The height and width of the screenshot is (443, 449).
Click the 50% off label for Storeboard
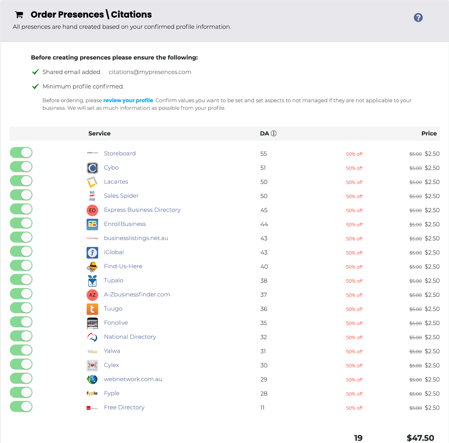point(354,154)
